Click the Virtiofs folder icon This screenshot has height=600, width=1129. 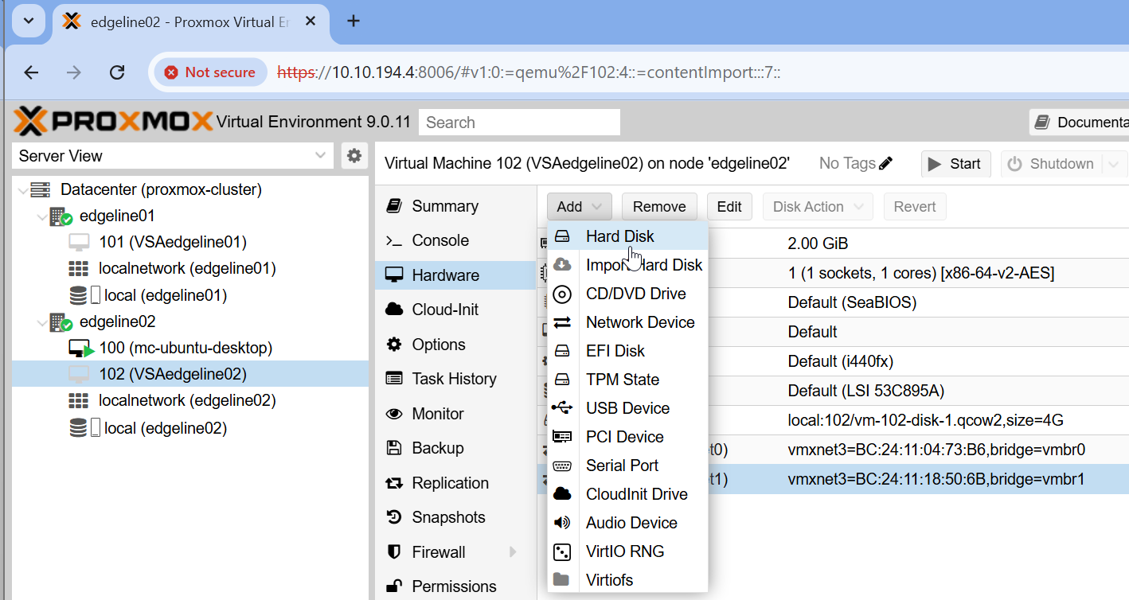(x=561, y=580)
